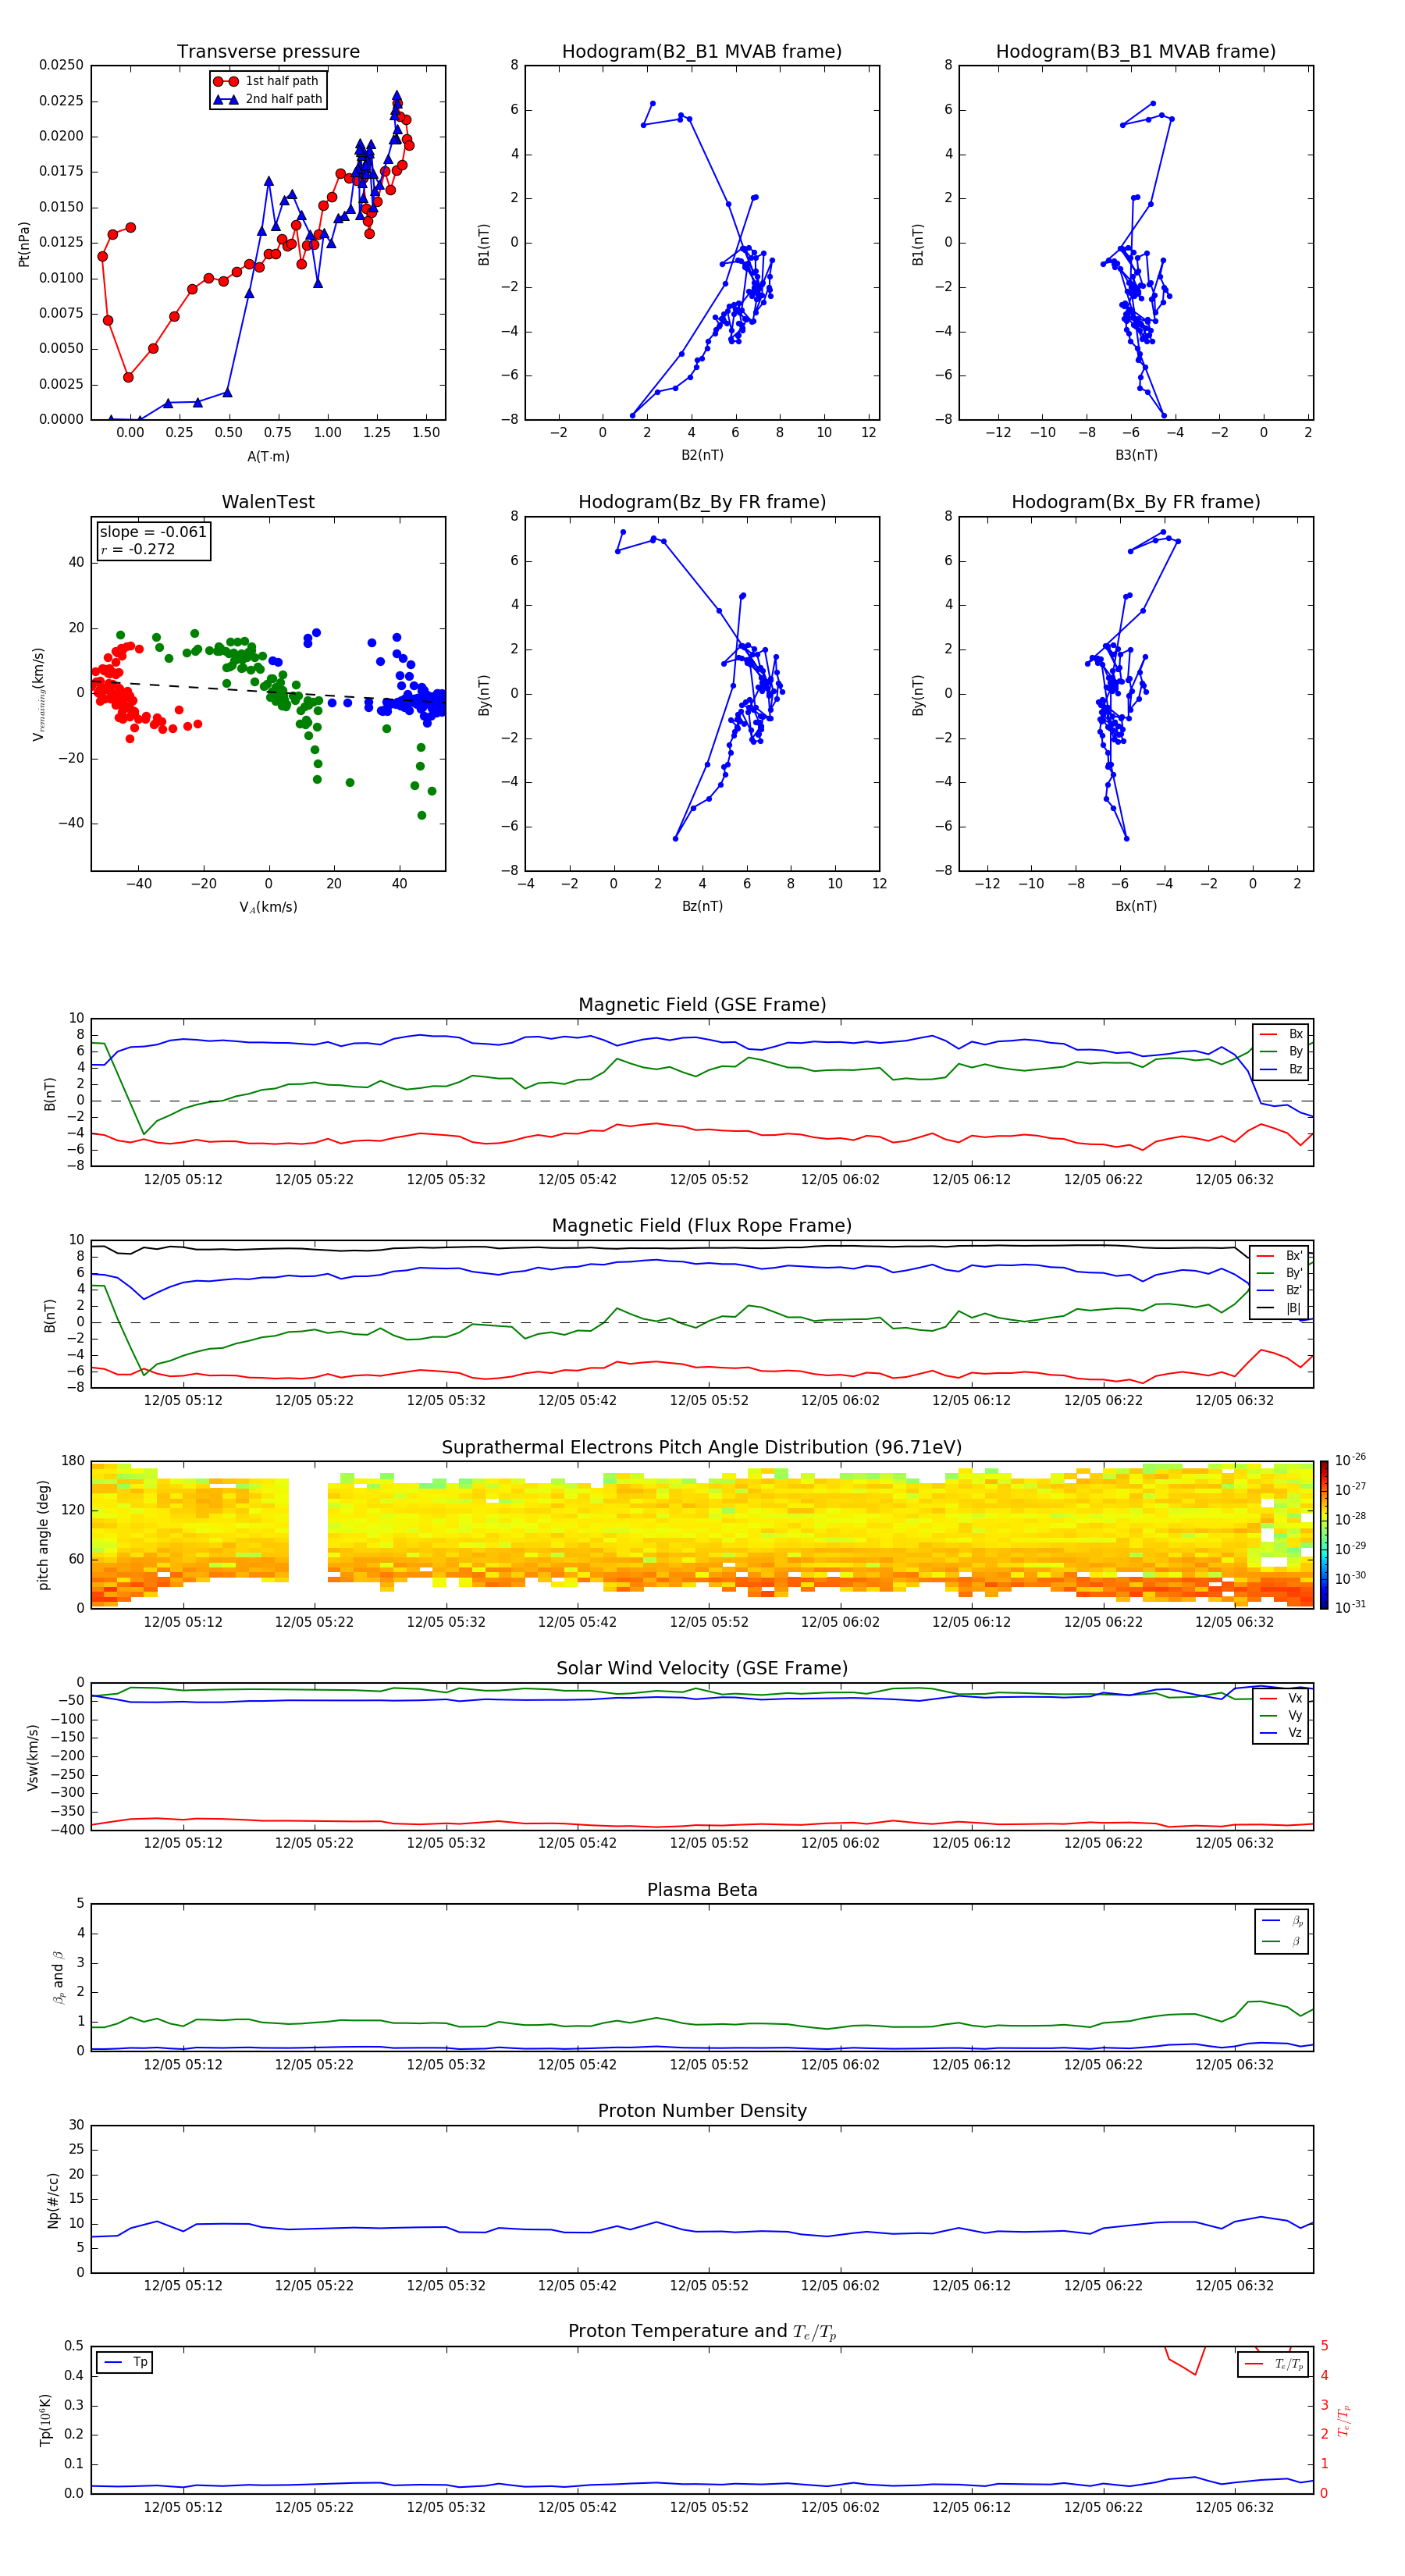1405x2576 pixels.
Task: Click the "pitch angle (deg)" axis label
Action: (43, 1535)
